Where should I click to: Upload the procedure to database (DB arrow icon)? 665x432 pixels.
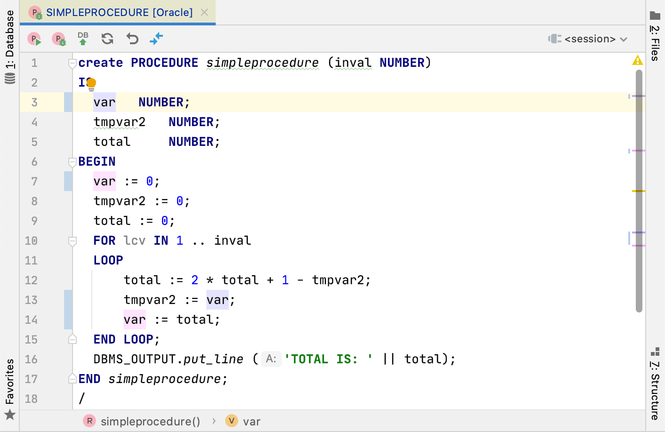click(x=83, y=39)
